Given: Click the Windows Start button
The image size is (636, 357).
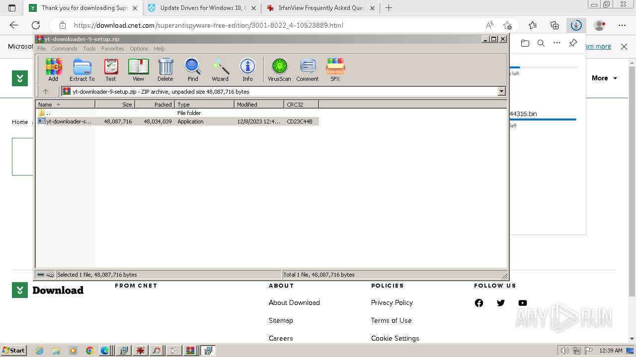Looking at the screenshot, I should point(13,350).
